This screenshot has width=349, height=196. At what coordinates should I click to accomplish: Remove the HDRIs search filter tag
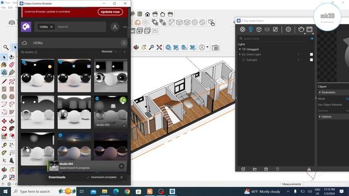(51, 27)
